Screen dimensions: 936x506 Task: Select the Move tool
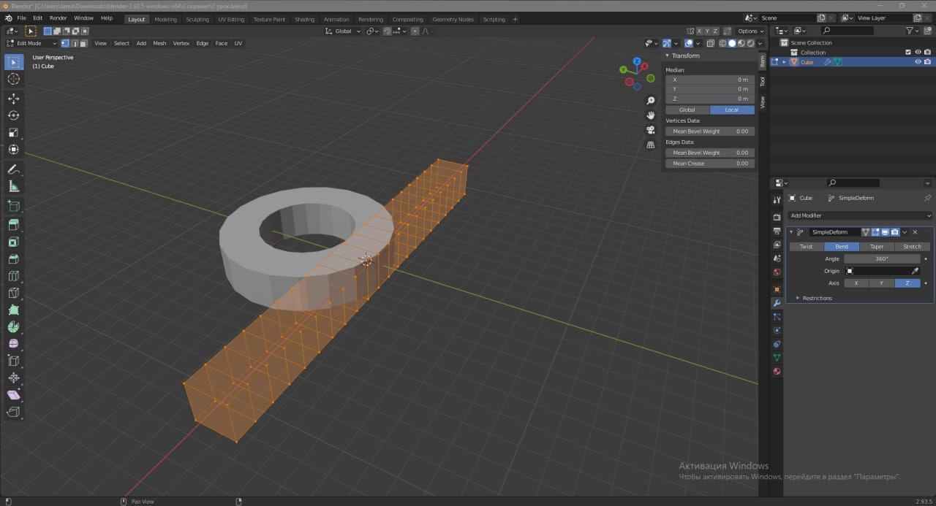pyautogui.click(x=13, y=99)
